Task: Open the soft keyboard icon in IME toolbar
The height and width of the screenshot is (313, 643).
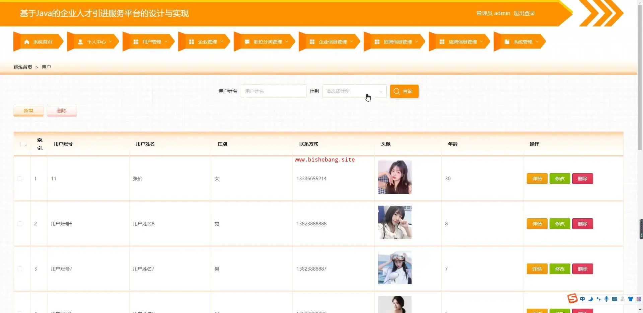Action: pyautogui.click(x=615, y=299)
